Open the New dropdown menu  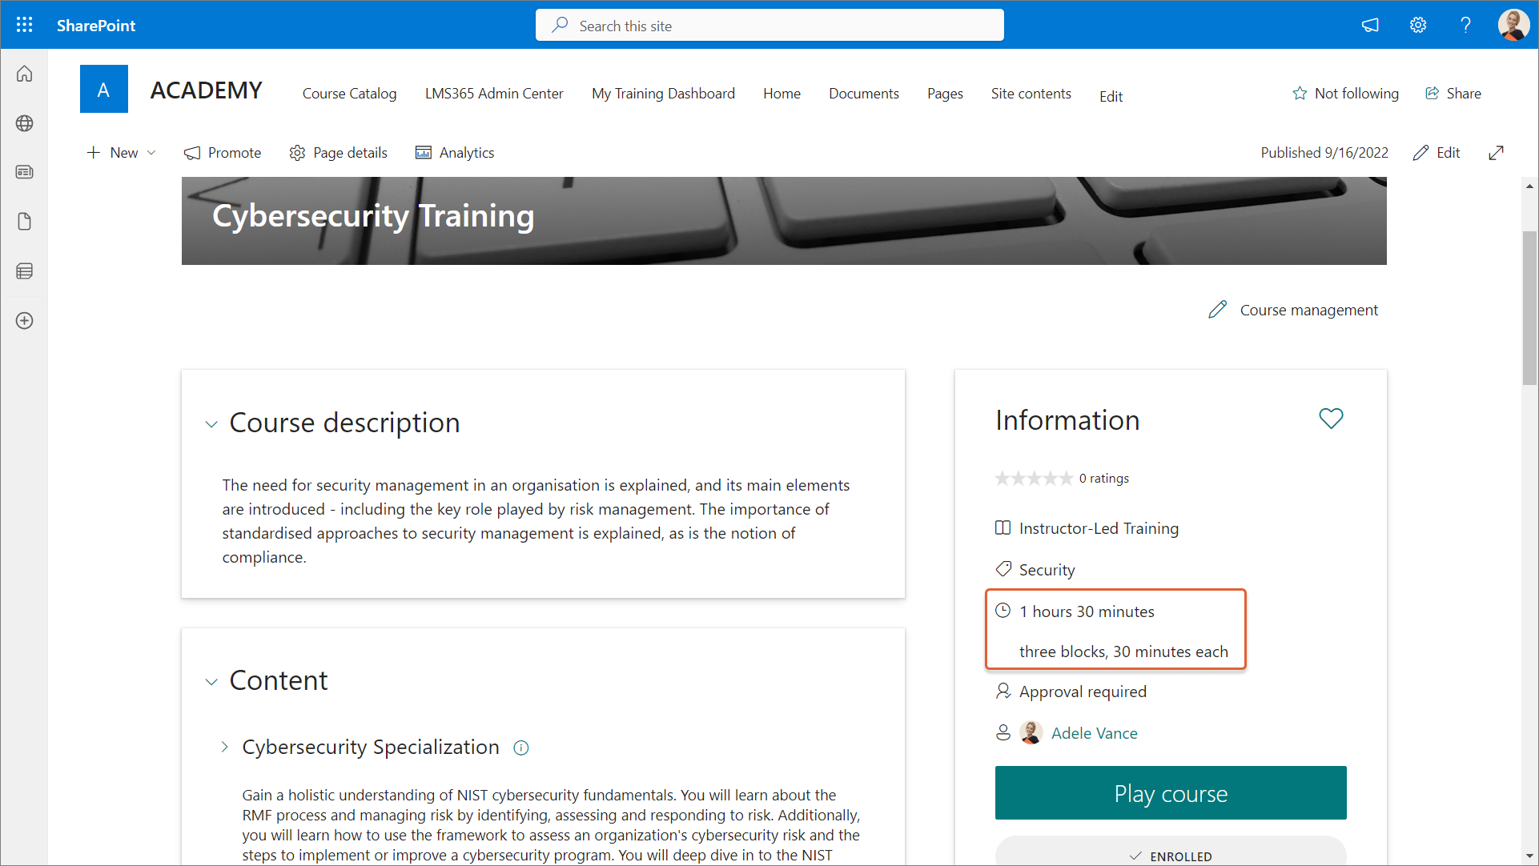pyautogui.click(x=123, y=153)
